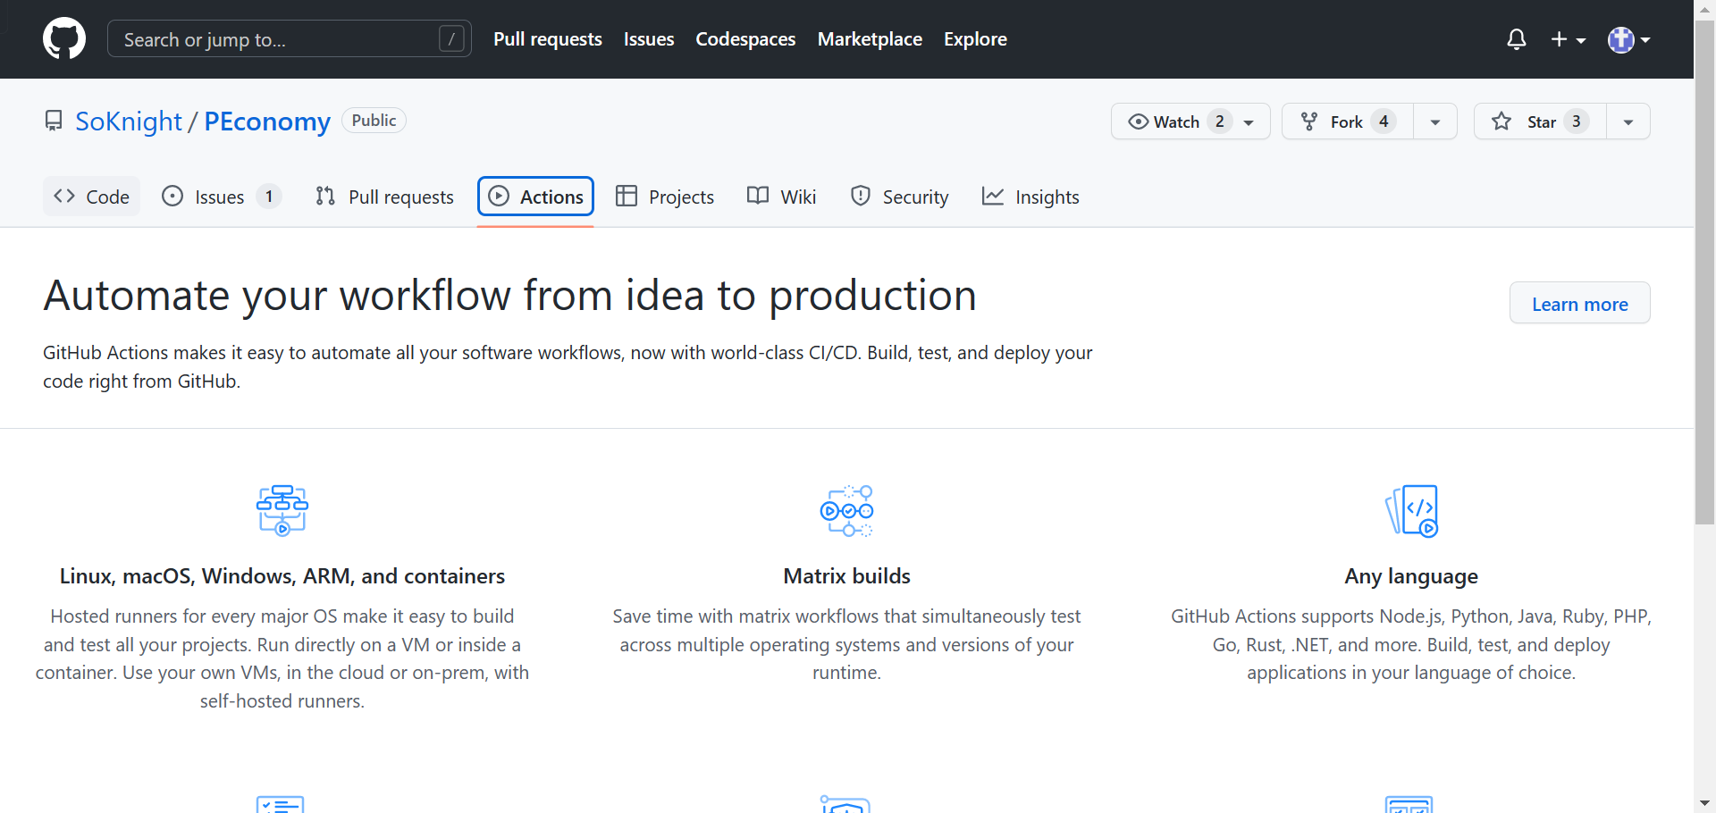This screenshot has height=813, width=1716.
Task: Star the repository
Action: click(1540, 122)
